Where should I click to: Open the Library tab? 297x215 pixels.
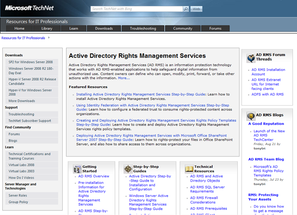[46, 28]
